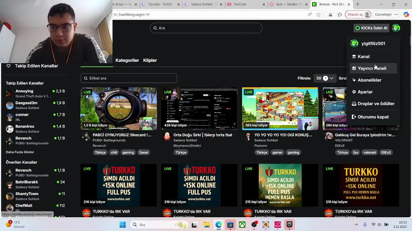This screenshot has width=412, height=231.
Task: Switch to the Kategoriler tab
Action: pos(127,60)
